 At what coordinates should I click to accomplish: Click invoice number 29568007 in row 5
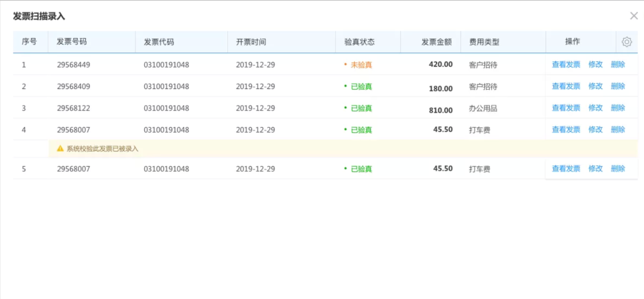[73, 169]
